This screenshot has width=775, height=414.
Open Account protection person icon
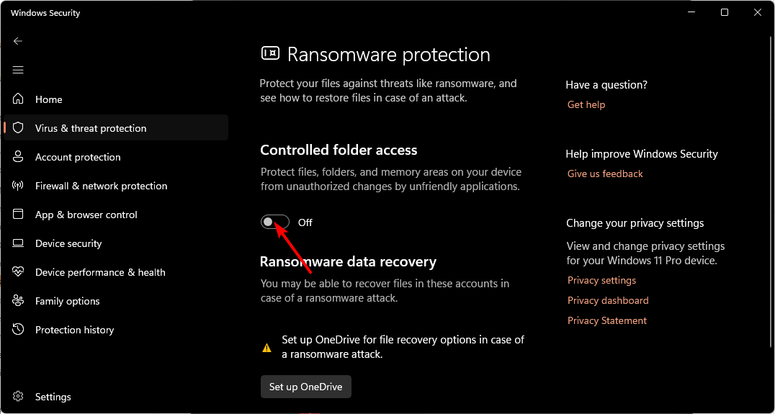18,157
